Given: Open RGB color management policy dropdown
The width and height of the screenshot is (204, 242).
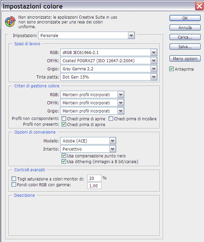Looking at the screenshot, I should (x=92, y=94).
